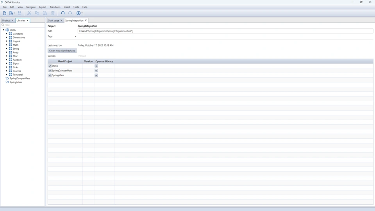Image resolution: width=375 pixels, height=211 pixels.
Task: Click the Run play icon
Action: 79,13
